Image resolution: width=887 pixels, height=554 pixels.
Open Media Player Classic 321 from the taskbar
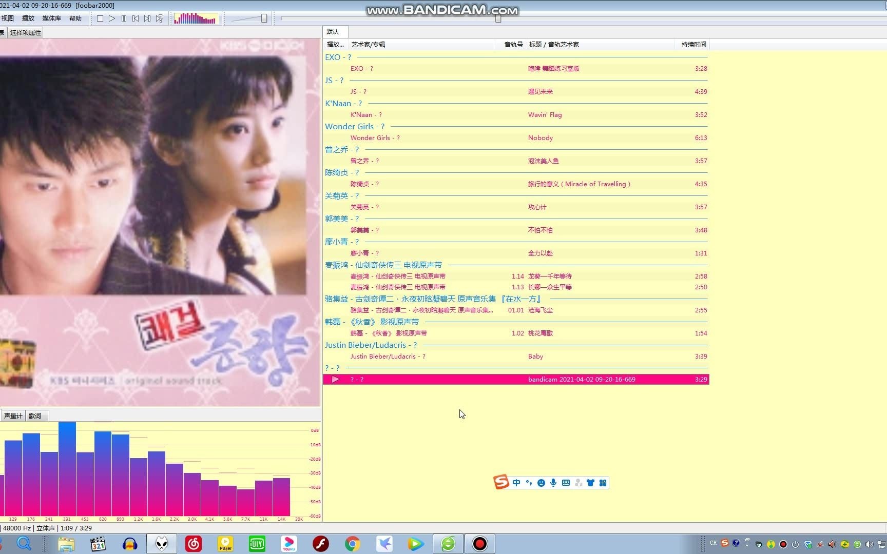click(98, 544)
